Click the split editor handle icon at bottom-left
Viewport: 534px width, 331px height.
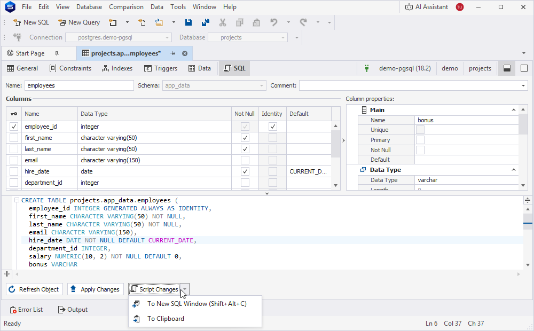(x=7, y=274)
